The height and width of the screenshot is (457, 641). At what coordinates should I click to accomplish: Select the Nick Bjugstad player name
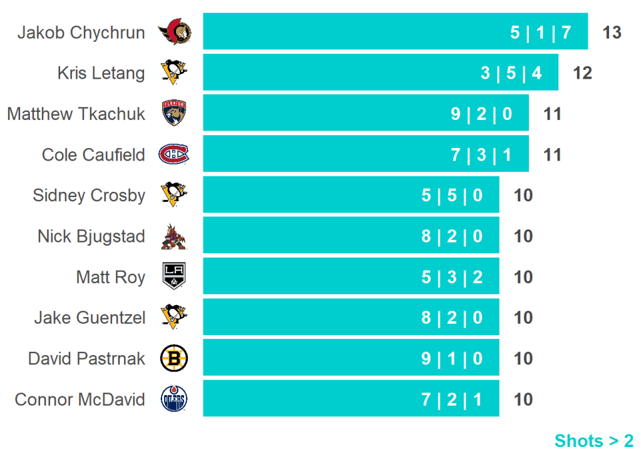pyautogui.click(x=91, y=236)
